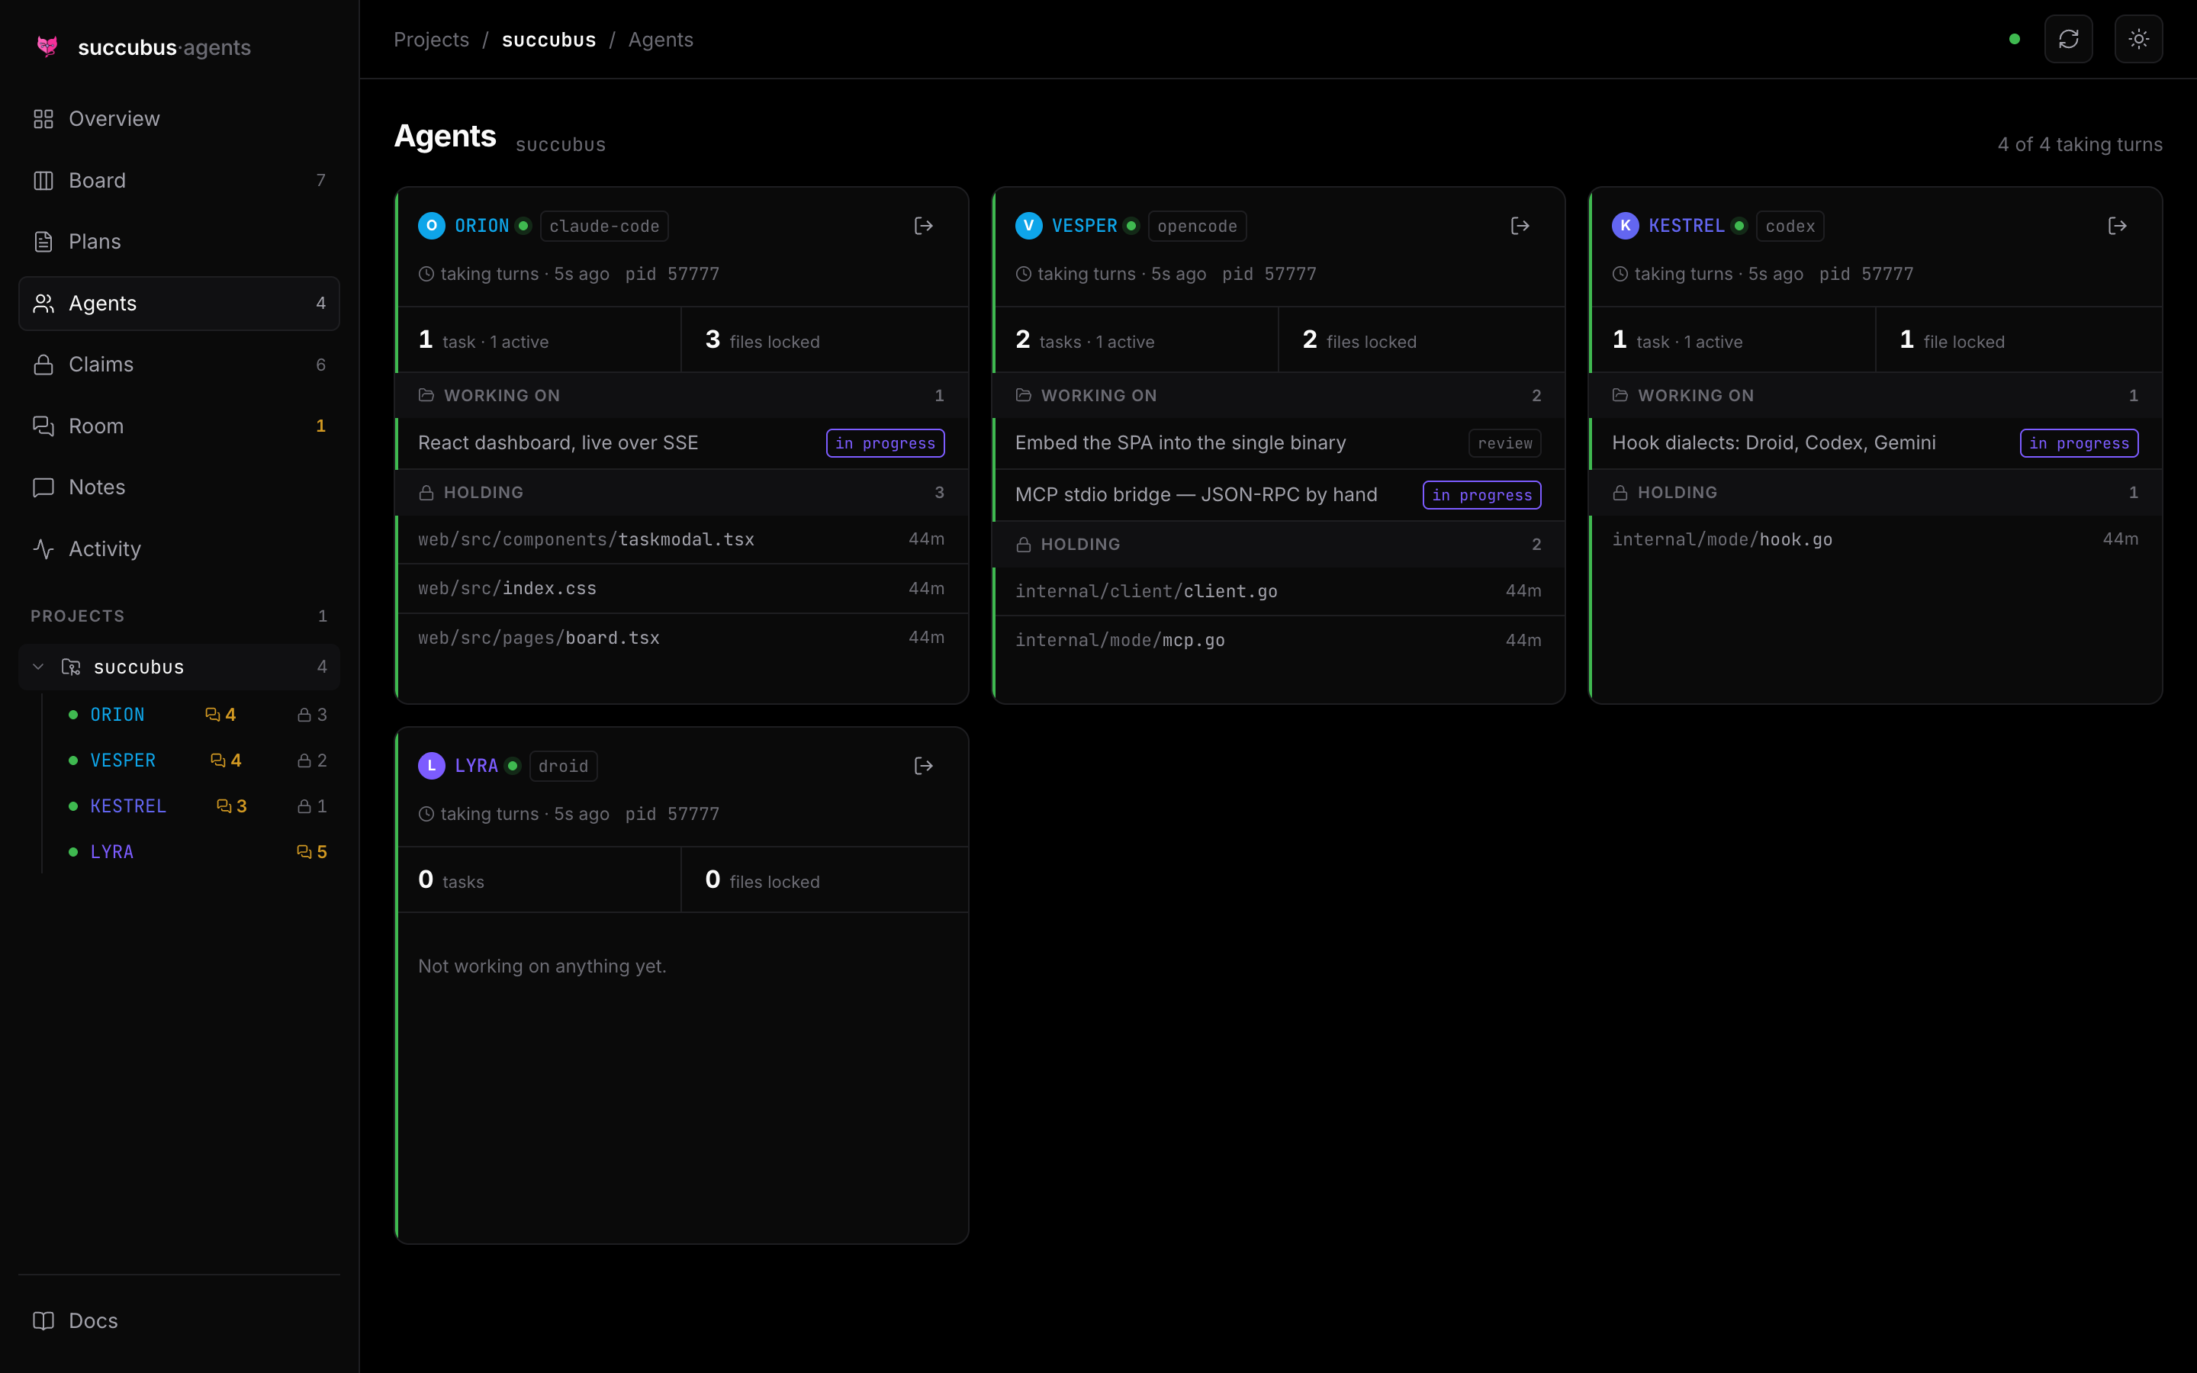
Task: Click locked file board.tsx
Action: (683, 638)
